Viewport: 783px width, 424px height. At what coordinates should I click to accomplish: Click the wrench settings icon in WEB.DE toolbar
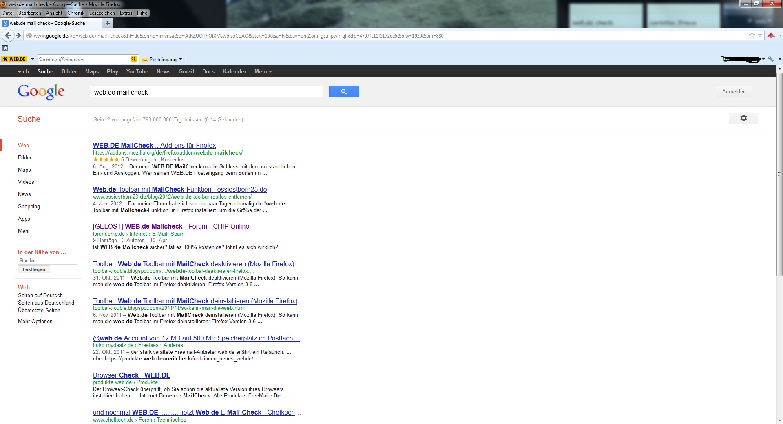[x=771, y=60]
